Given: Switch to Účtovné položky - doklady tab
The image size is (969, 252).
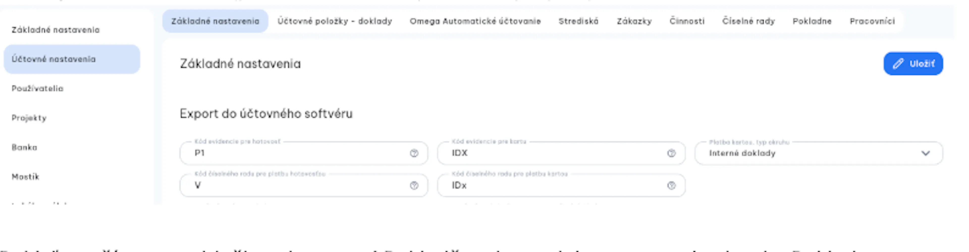Looking at the screenshot, I should [335, 21].
